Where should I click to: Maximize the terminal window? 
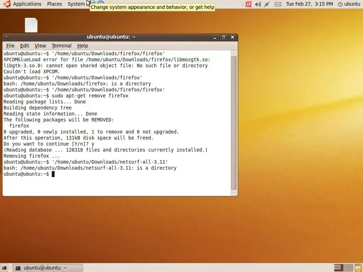click(x=224, y=37)
